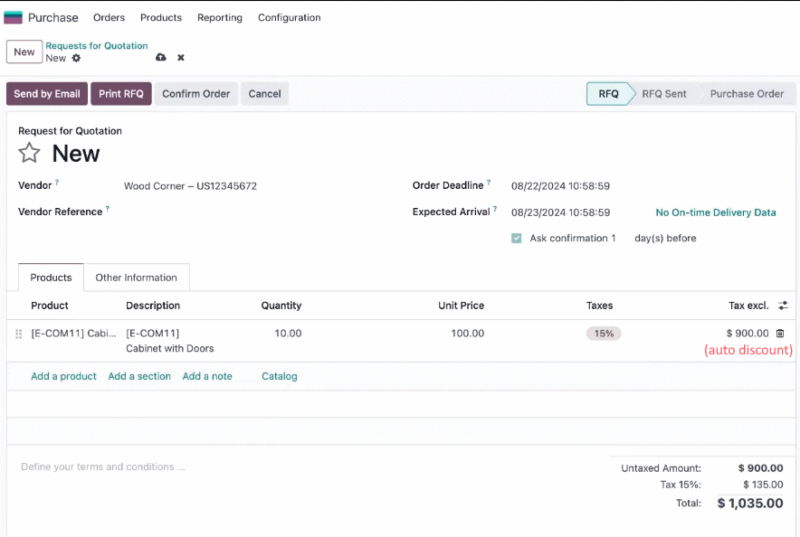This screenshot has height=537, width=800.
Task: Click the Cancel button
Action: tap(264, 94)
